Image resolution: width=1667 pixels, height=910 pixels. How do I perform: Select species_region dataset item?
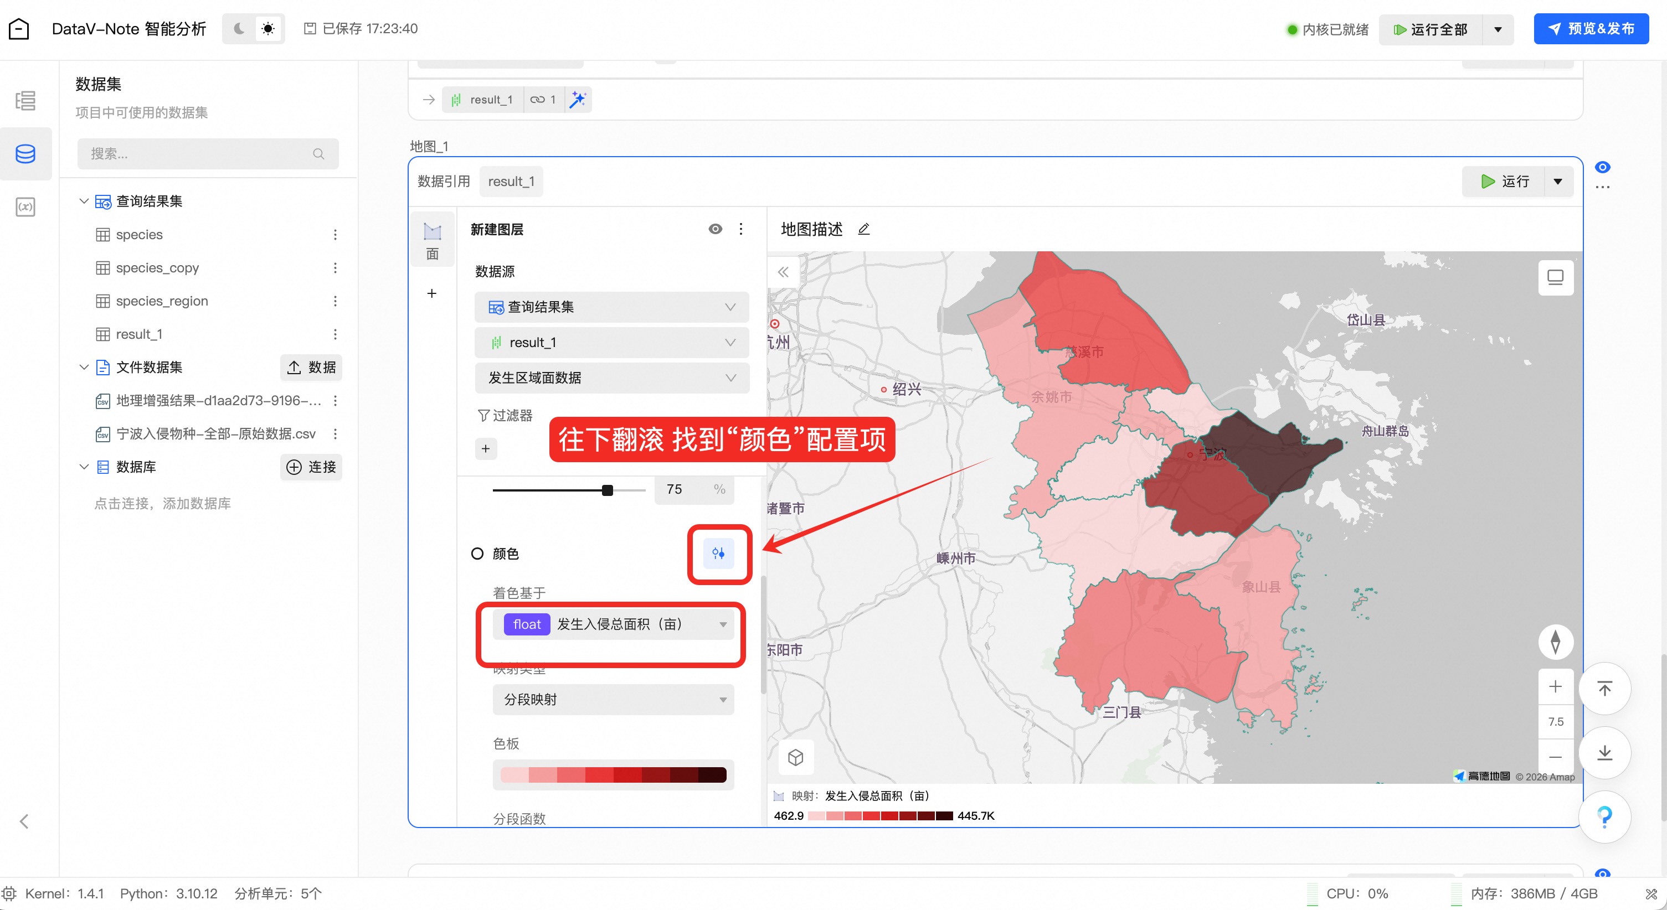(x=162, y=301)
